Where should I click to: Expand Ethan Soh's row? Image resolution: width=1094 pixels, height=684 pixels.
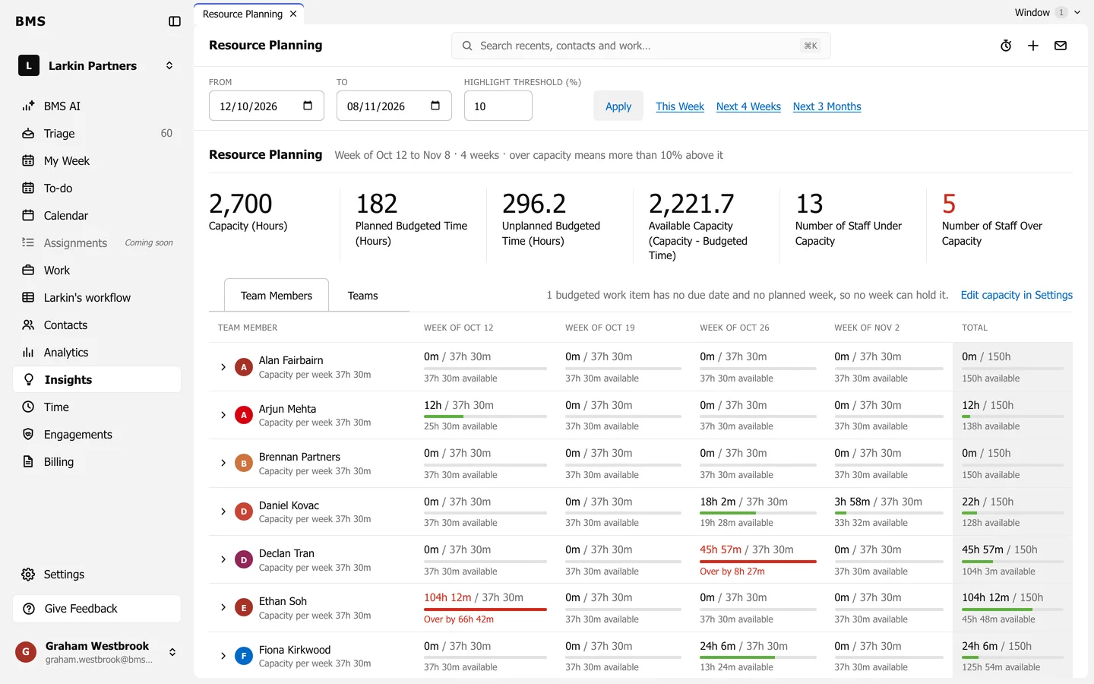(x=223, y=608)
